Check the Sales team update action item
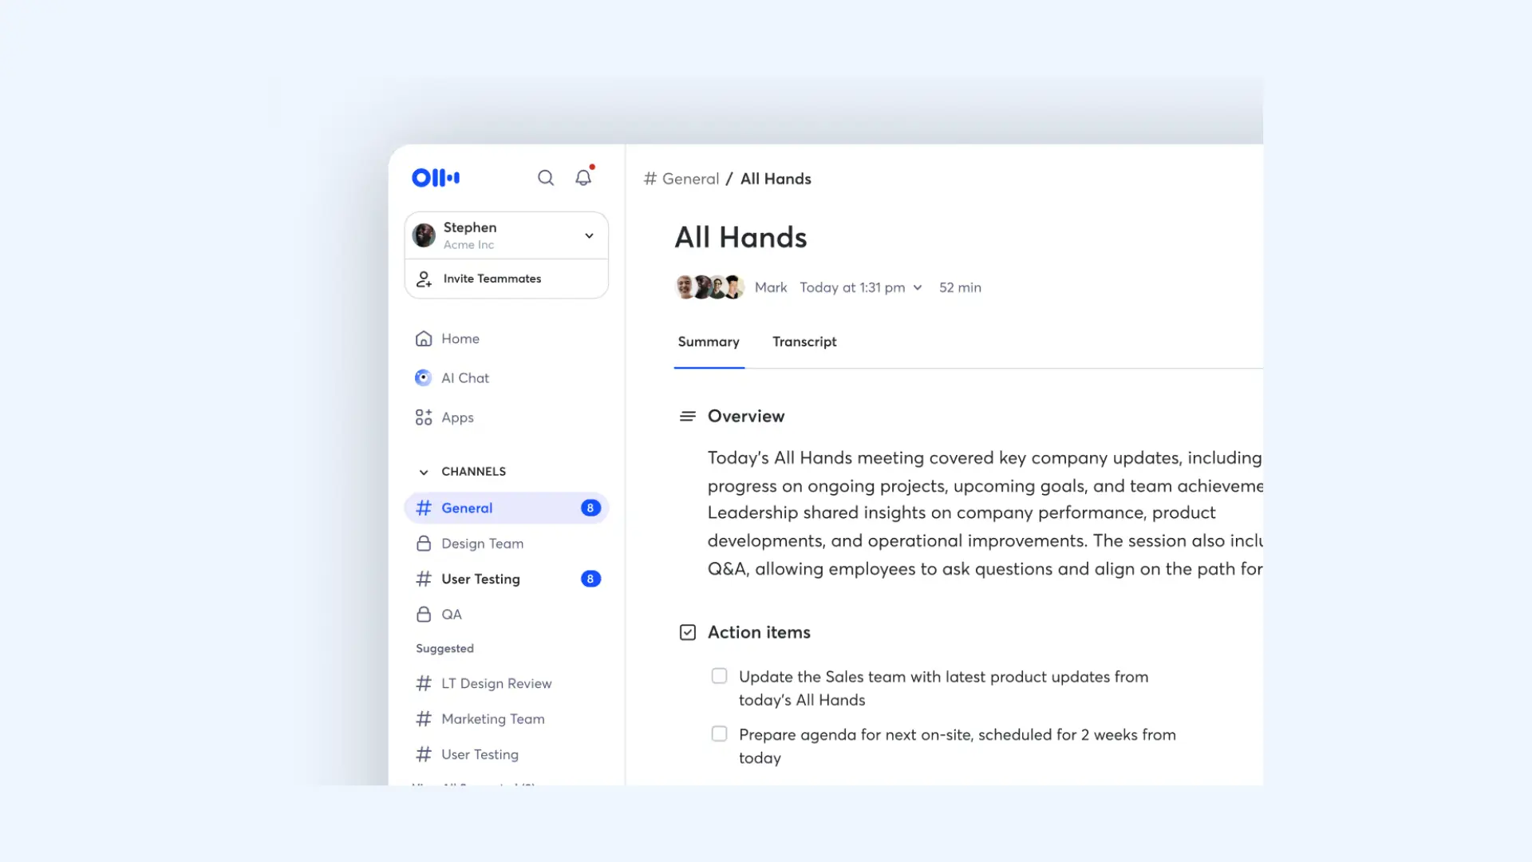Image resolution: width=1532 pixels, height=862 pixels. pos(719,675)
